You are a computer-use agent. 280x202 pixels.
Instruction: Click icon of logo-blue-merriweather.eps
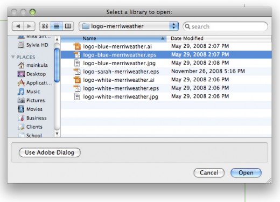pos(77,54)
